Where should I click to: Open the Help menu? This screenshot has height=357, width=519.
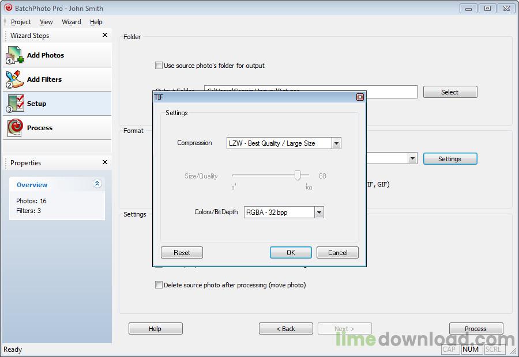[96, 22]
